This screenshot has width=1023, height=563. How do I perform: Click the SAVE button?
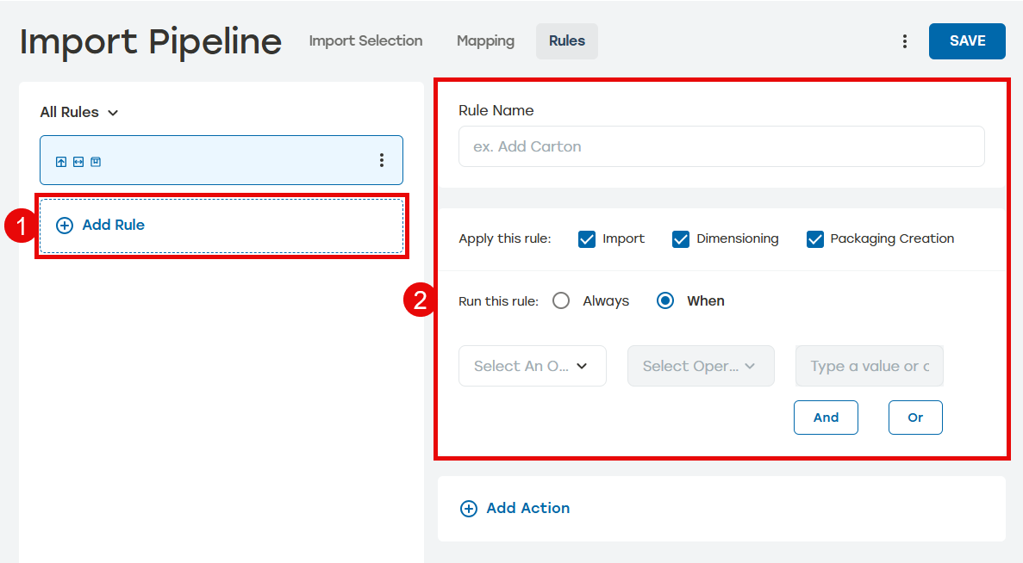(966, 41)
